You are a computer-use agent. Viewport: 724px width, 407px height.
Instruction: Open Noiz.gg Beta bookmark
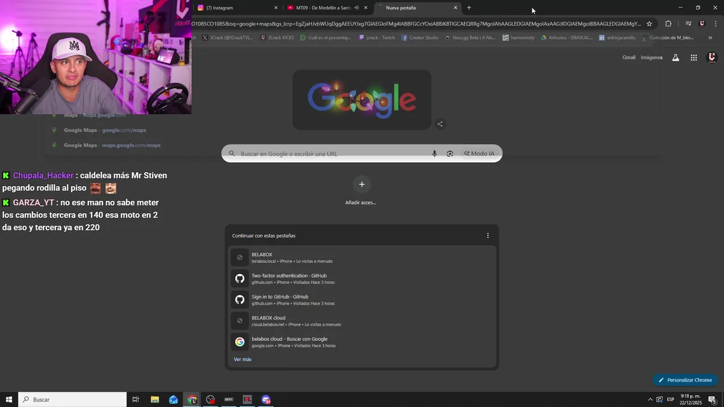click(469, 38)
